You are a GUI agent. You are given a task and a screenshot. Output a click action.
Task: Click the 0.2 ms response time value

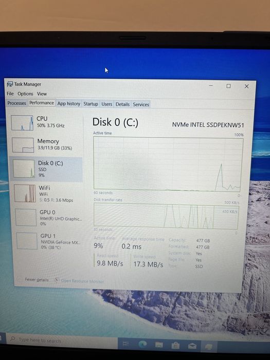click(131, 246)
